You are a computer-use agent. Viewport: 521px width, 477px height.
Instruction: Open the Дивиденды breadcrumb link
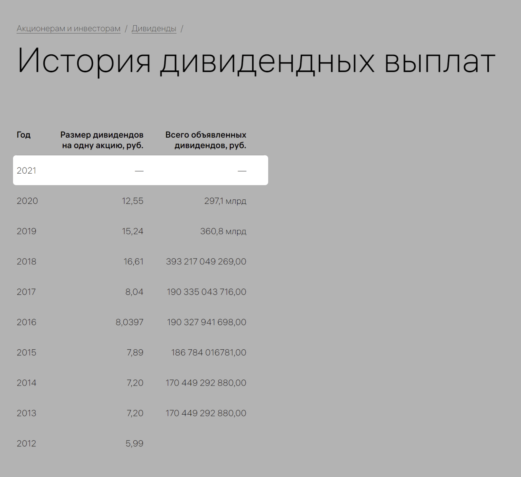coord(154,28)
